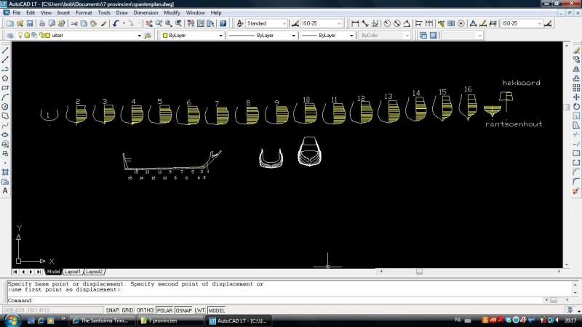Select the Multiline Text 'A' tool
Image resolution: width=582 pixels, height=327 pixels.
click(5, 191)
